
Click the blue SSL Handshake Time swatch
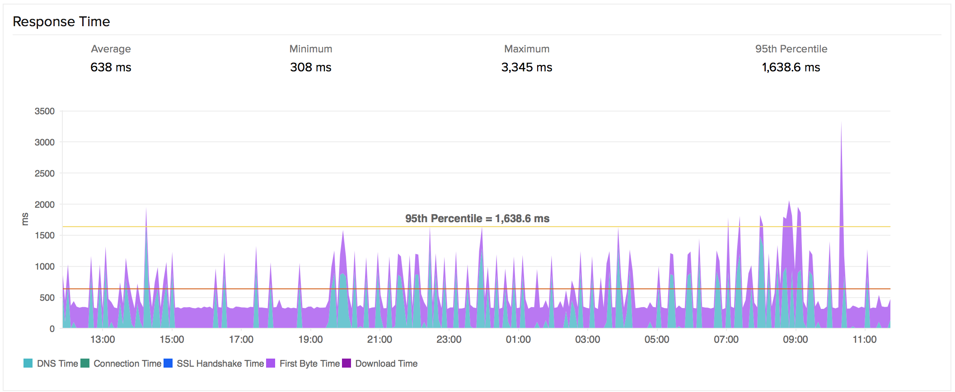point(168,364)
